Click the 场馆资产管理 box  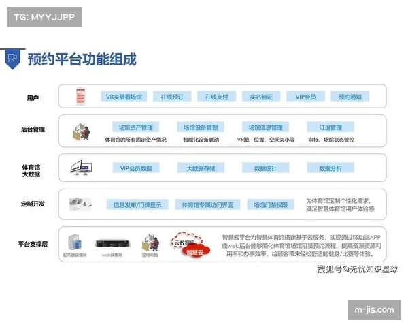tap(135, 127)
